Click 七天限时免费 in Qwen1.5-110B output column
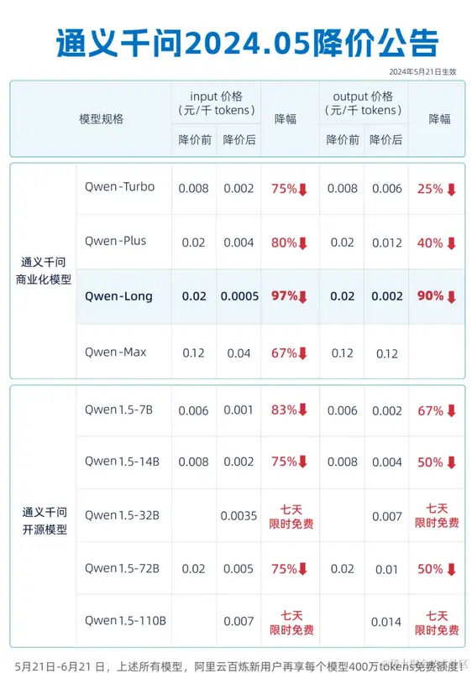 pyautogui.click(x=437, y=623)
